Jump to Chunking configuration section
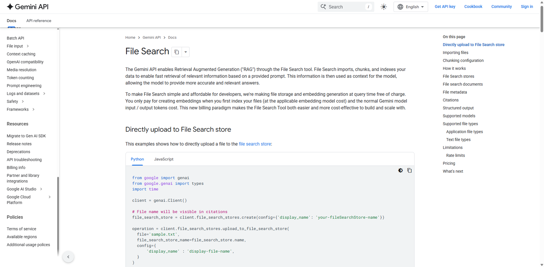 (x=463, y=61)
